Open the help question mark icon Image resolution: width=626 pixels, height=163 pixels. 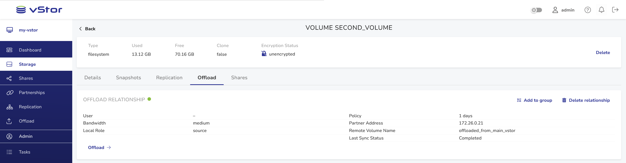click(x=588, y=10)
